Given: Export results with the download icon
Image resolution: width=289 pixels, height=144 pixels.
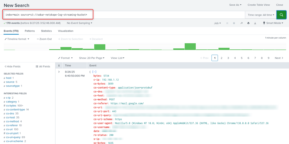Looking at the screenshot, I should point(255,23).
